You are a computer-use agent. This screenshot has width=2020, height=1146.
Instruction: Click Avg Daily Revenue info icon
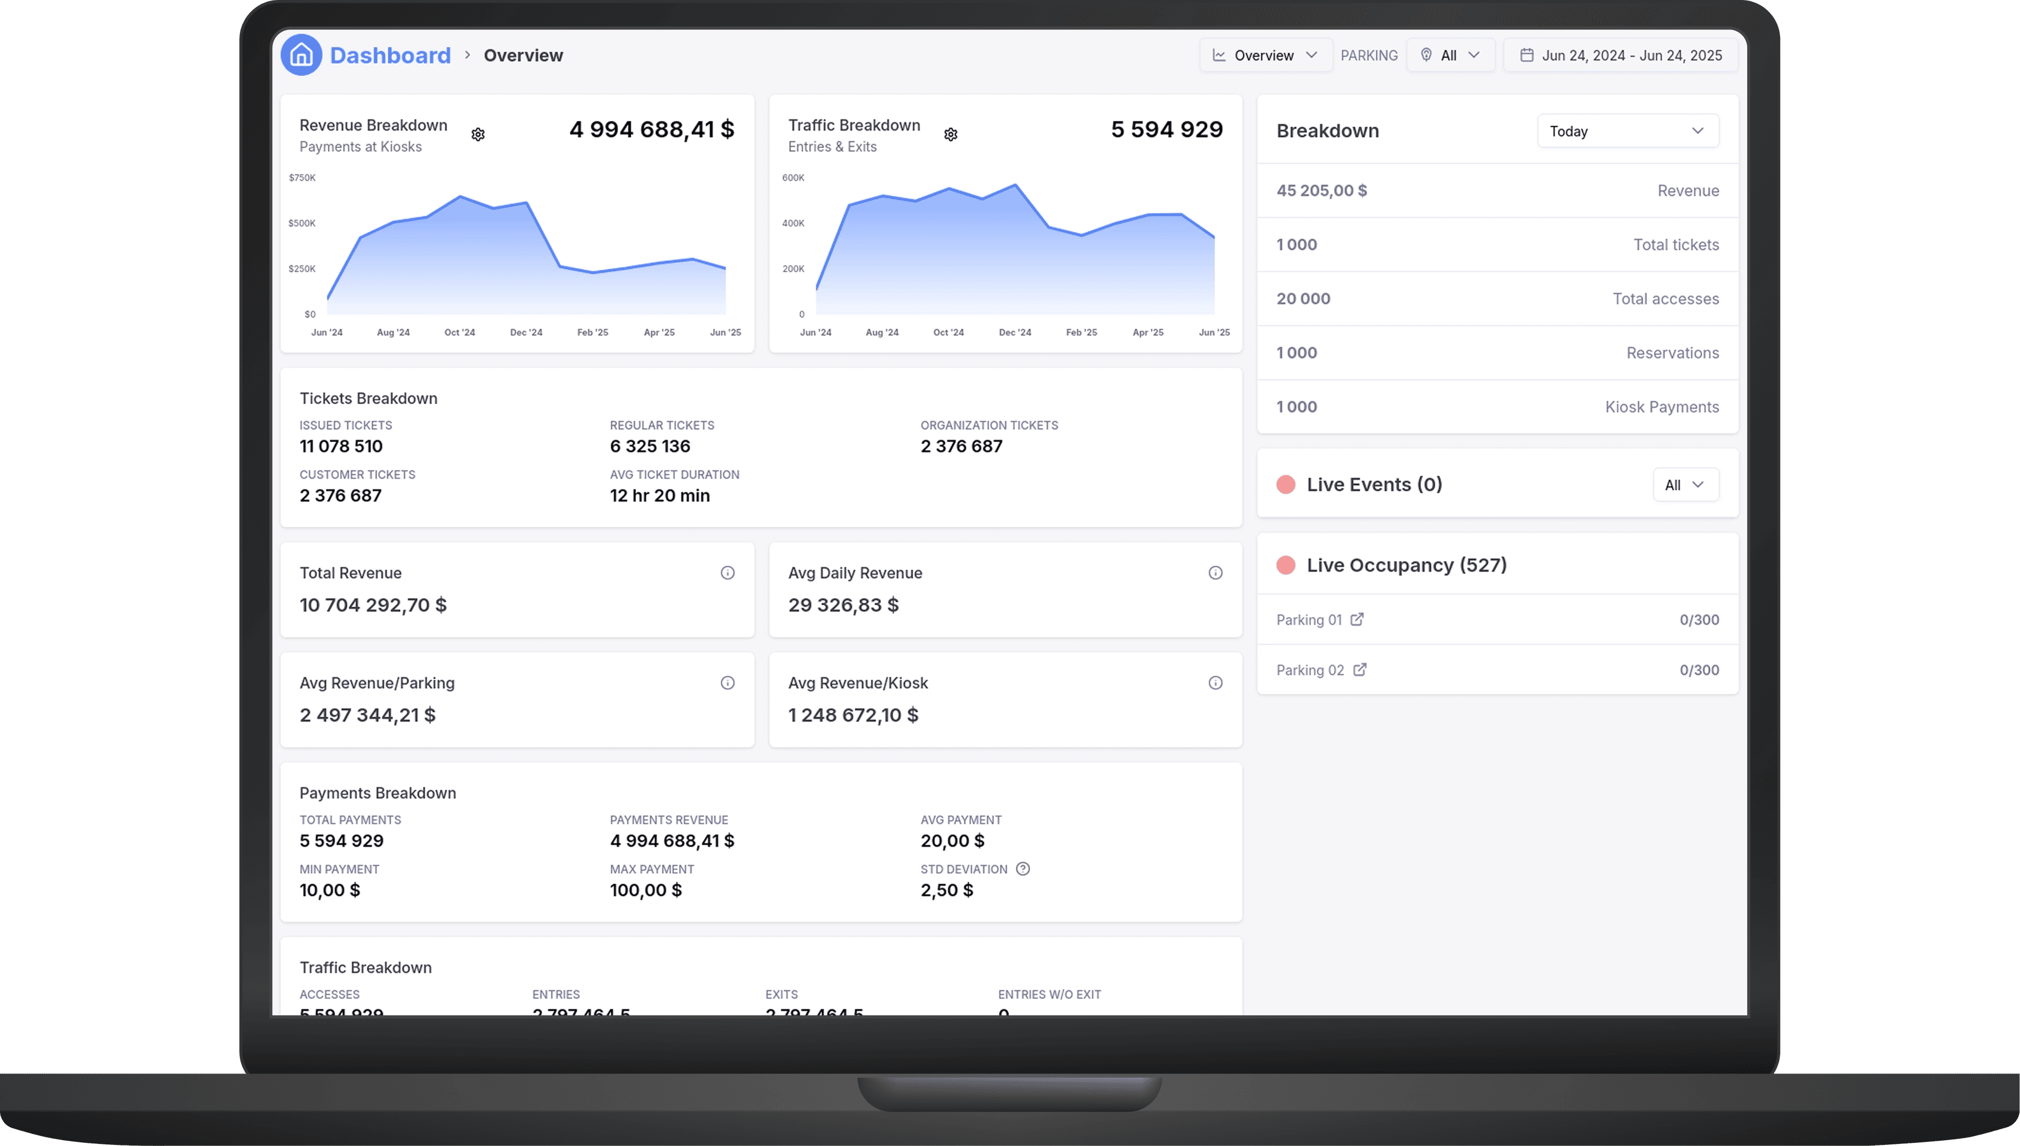(1215, 573)
